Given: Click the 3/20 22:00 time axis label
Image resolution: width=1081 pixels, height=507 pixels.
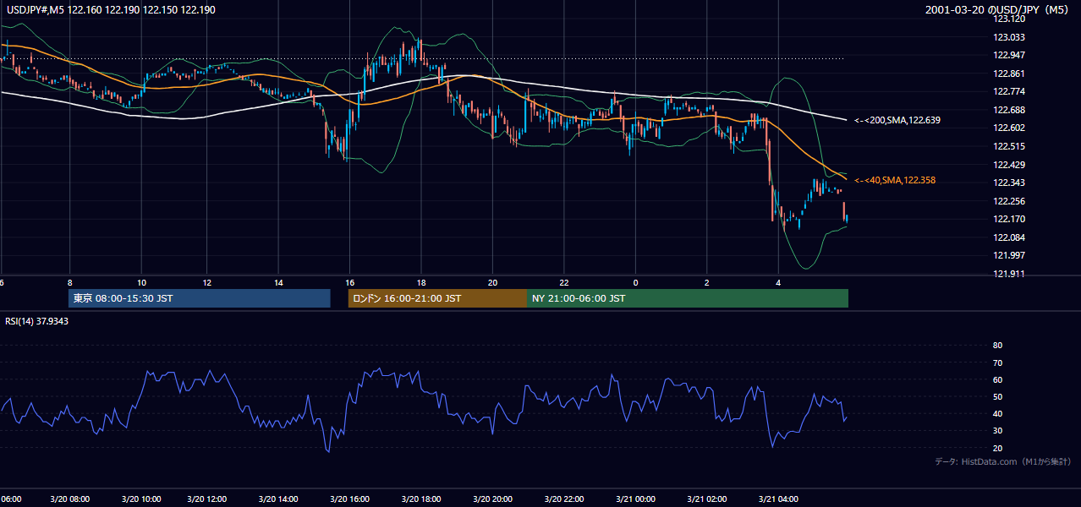Looking at the screenshot, I should click(564, 499).
